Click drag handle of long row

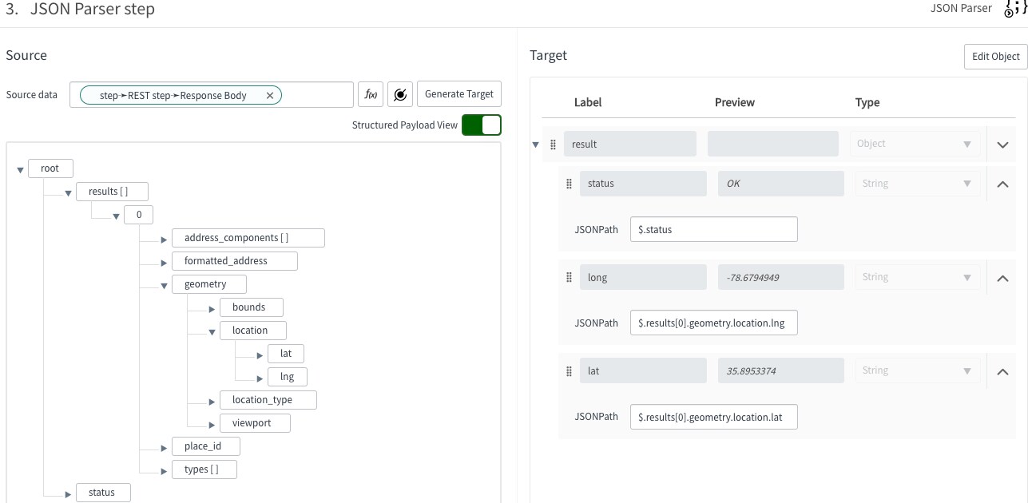[x=569, y=277]
